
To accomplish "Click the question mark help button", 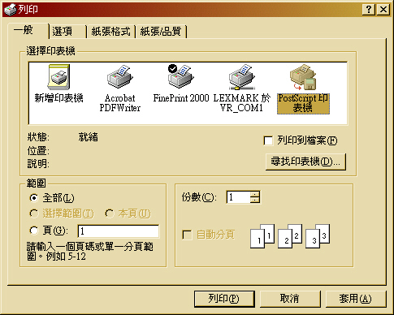I will pyautogui.click(x=369, y=10).
